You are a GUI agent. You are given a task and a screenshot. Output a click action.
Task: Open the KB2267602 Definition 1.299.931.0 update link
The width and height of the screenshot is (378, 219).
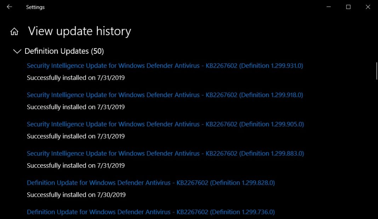point(165,65)
